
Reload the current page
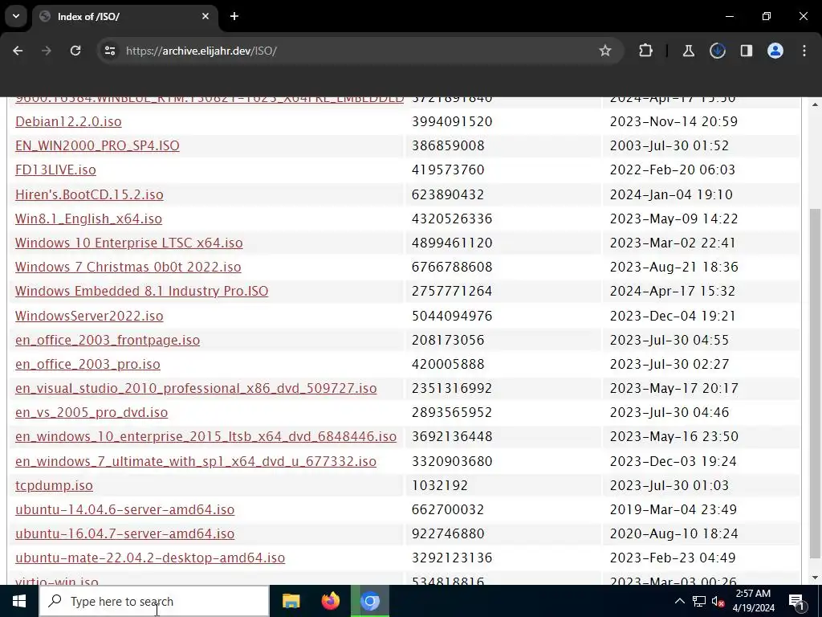(x=75, y=51)
